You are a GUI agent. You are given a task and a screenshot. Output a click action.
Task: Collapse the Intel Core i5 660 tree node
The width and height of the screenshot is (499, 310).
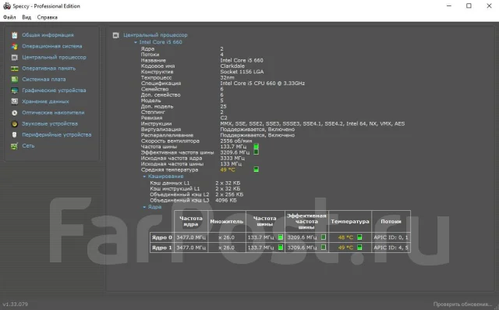pos(136,42)
